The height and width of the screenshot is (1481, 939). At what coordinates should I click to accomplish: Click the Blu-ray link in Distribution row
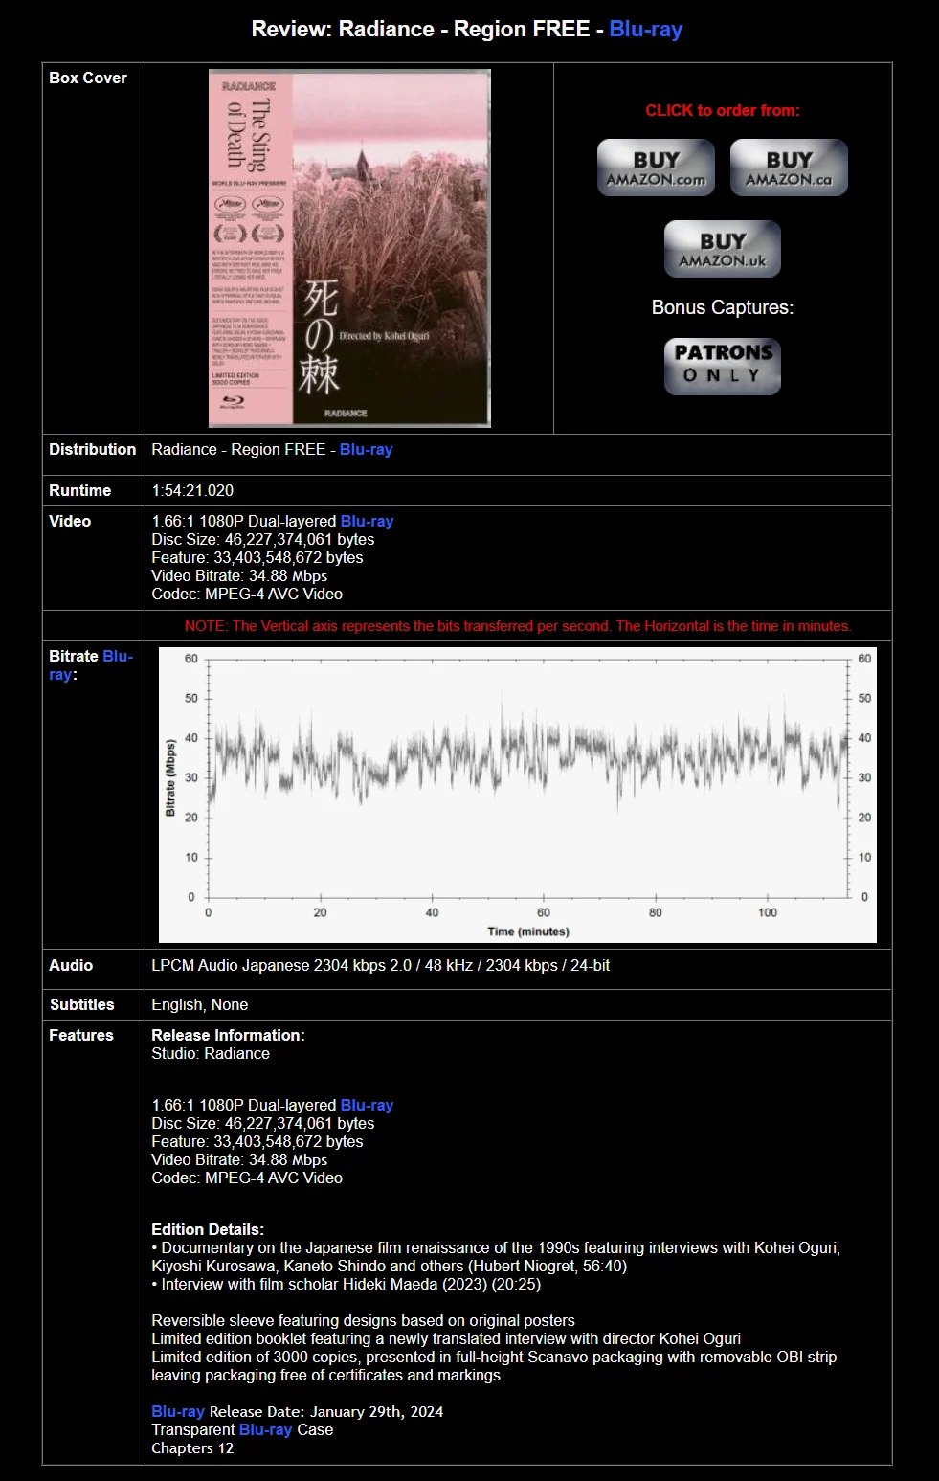pos(366,449)
